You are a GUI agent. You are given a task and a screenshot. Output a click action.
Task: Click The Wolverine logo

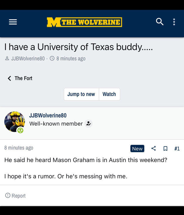pyautogui.click(x=84, y=22)
